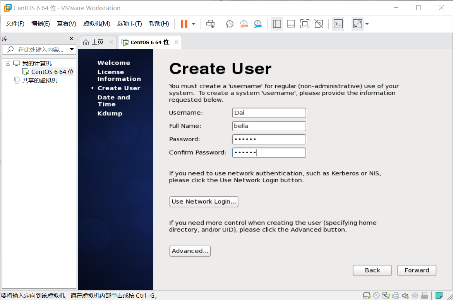Click Create User in the setup steps
453x300 pixels.
(119, 88)
